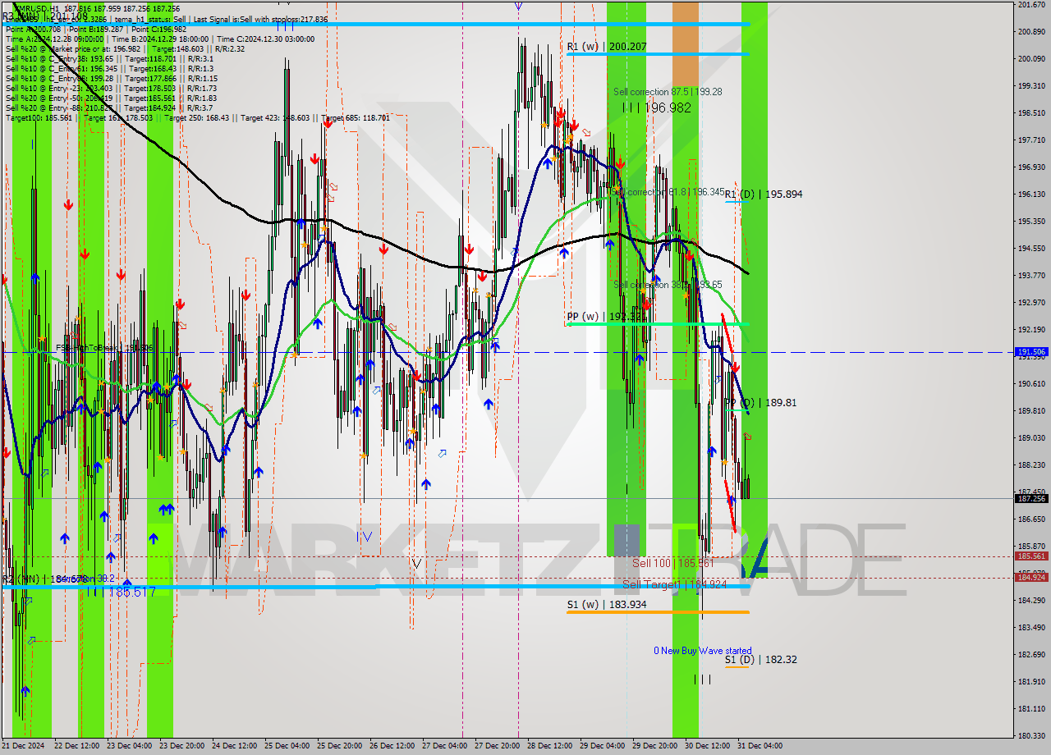Viewport: 1051px width, 755px height.
Task: Select the 'Point A:200.708' info text
Action: pos(33,30)
